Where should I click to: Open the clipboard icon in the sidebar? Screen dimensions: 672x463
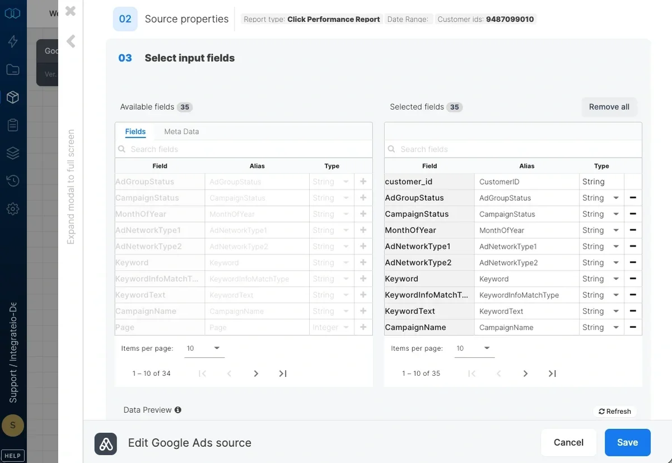point(13,125)
